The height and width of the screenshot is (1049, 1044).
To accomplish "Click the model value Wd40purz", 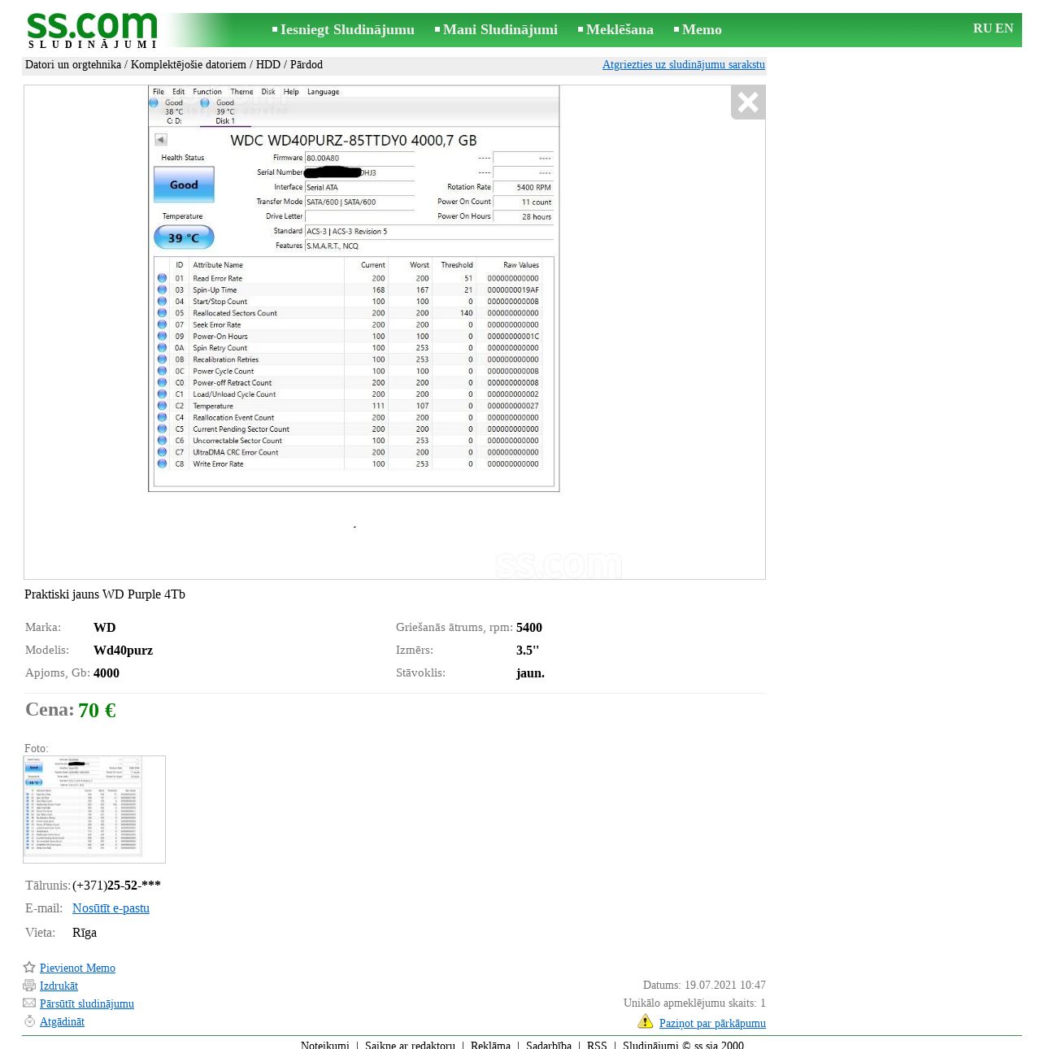I will click(123, 651).
